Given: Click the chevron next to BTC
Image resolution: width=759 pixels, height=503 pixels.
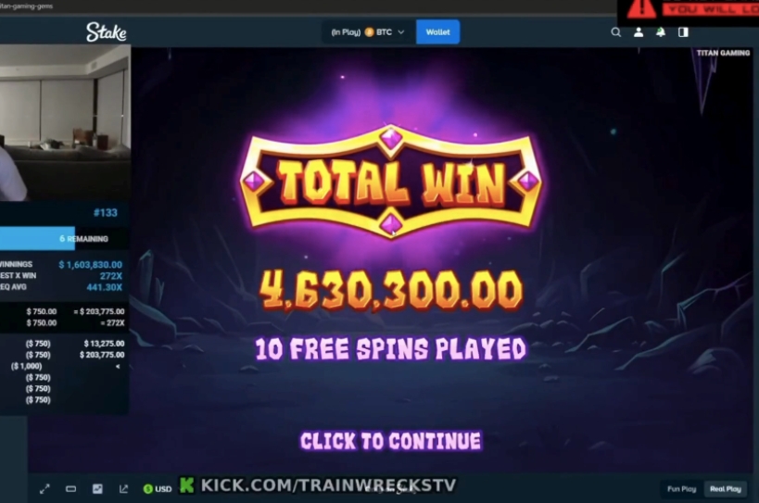Looking at the screenshot, I should pyautogui.click(x=400, y=32).
